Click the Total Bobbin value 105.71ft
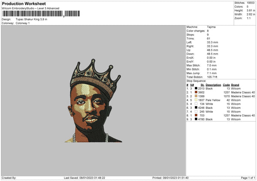 tap(212, 77)
